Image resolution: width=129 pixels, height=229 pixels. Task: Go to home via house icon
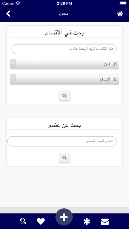click(120, 14)
